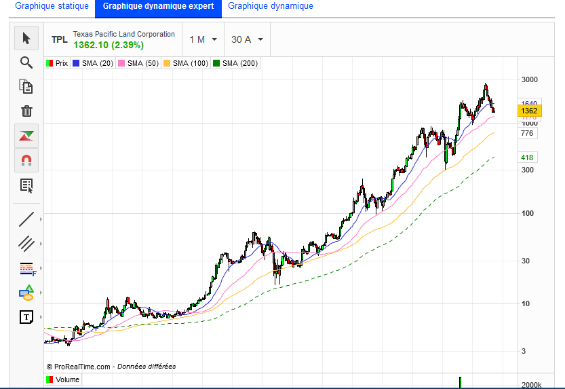This screenshot has width=565, height=389.
Task: Select the arrow pointer tool
Action: 26,38
